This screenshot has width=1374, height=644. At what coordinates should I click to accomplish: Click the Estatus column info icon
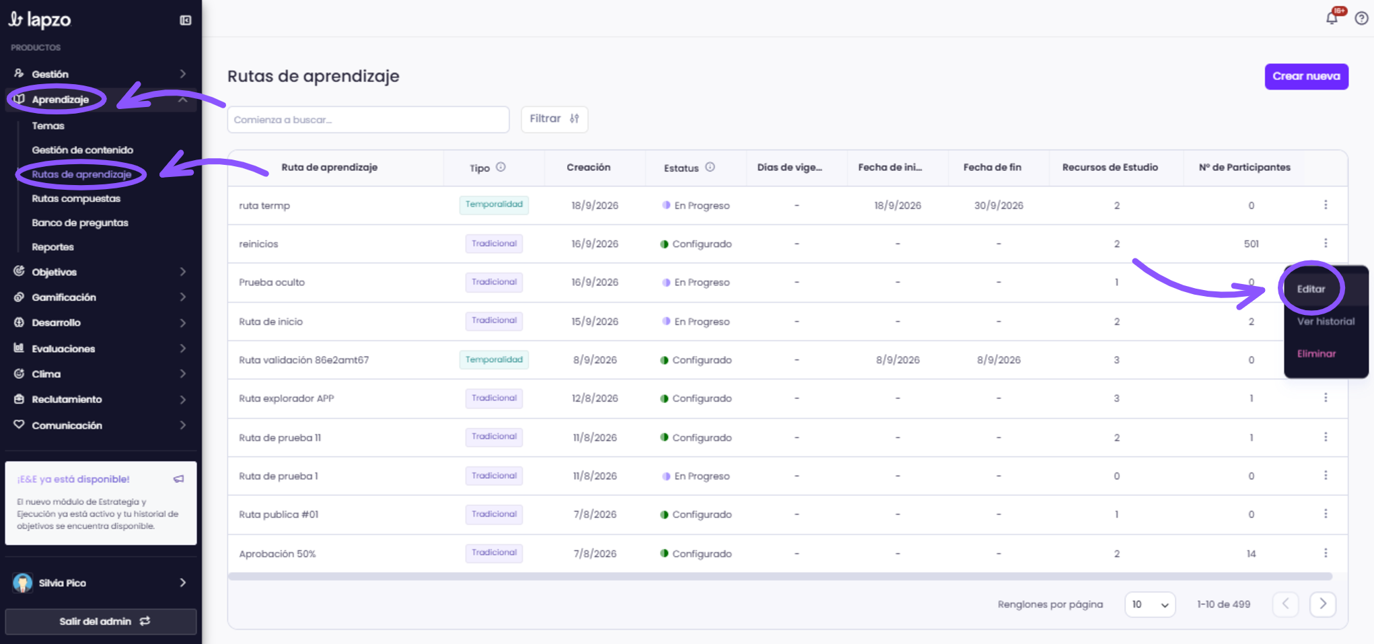pos(710,167)
